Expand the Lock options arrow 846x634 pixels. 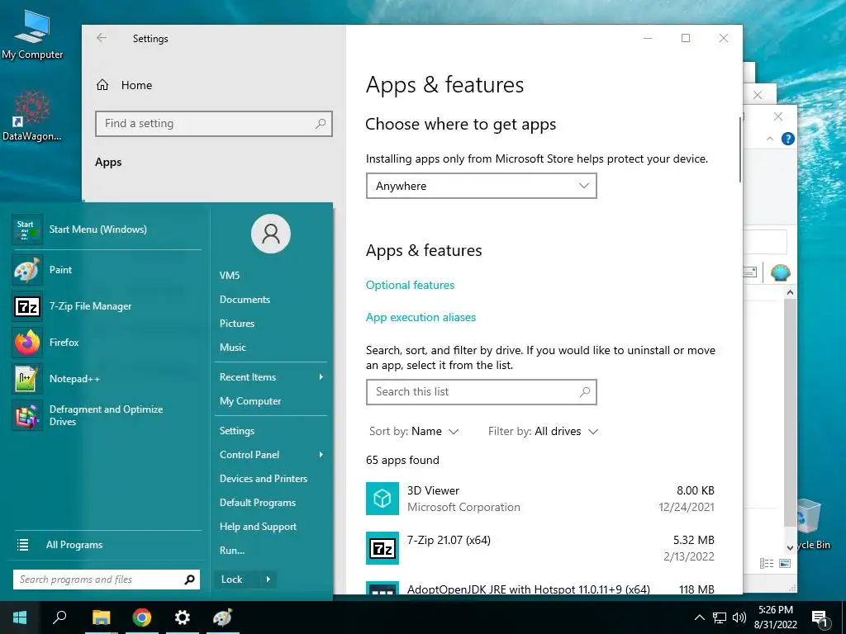(269, 580)
